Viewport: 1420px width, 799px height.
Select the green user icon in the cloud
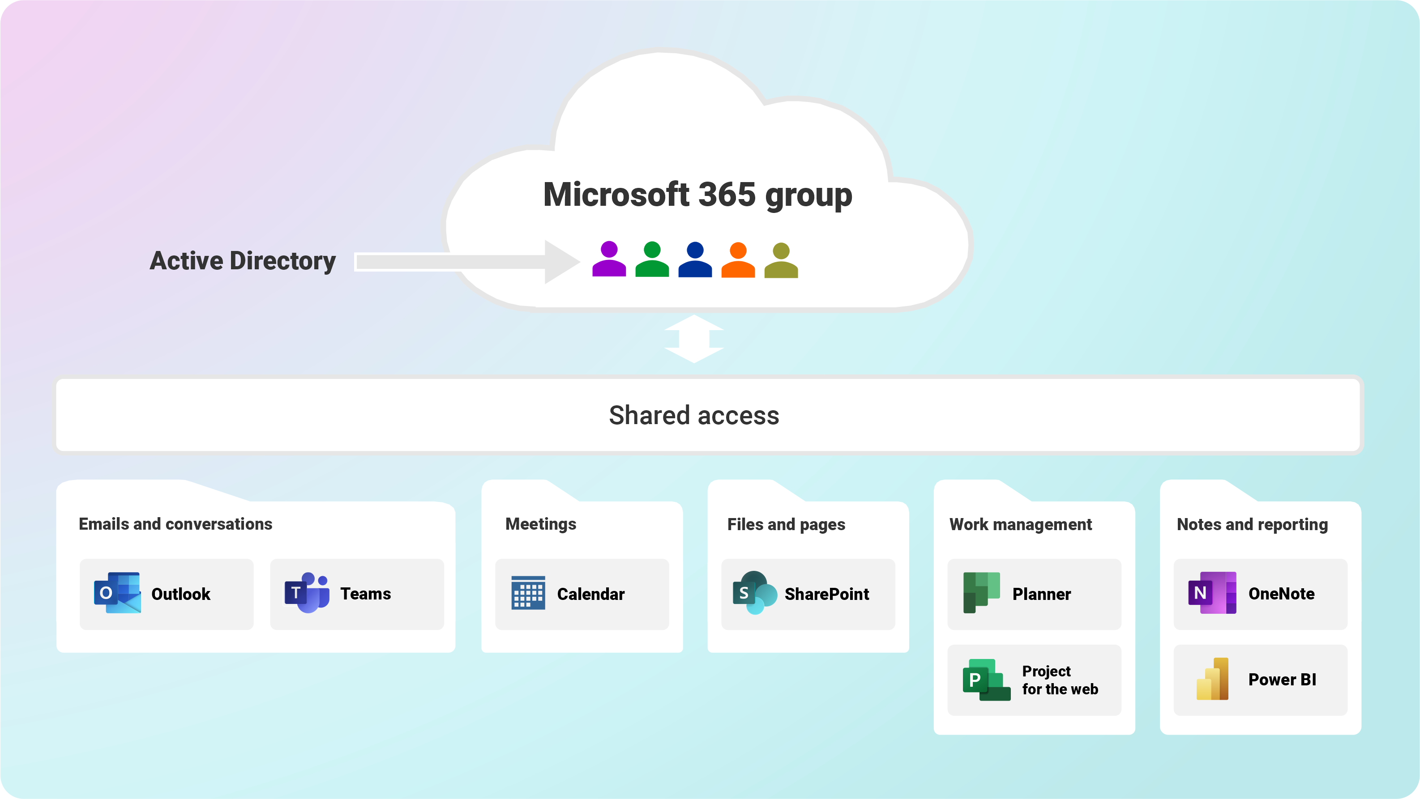click(x=652, y=259)
